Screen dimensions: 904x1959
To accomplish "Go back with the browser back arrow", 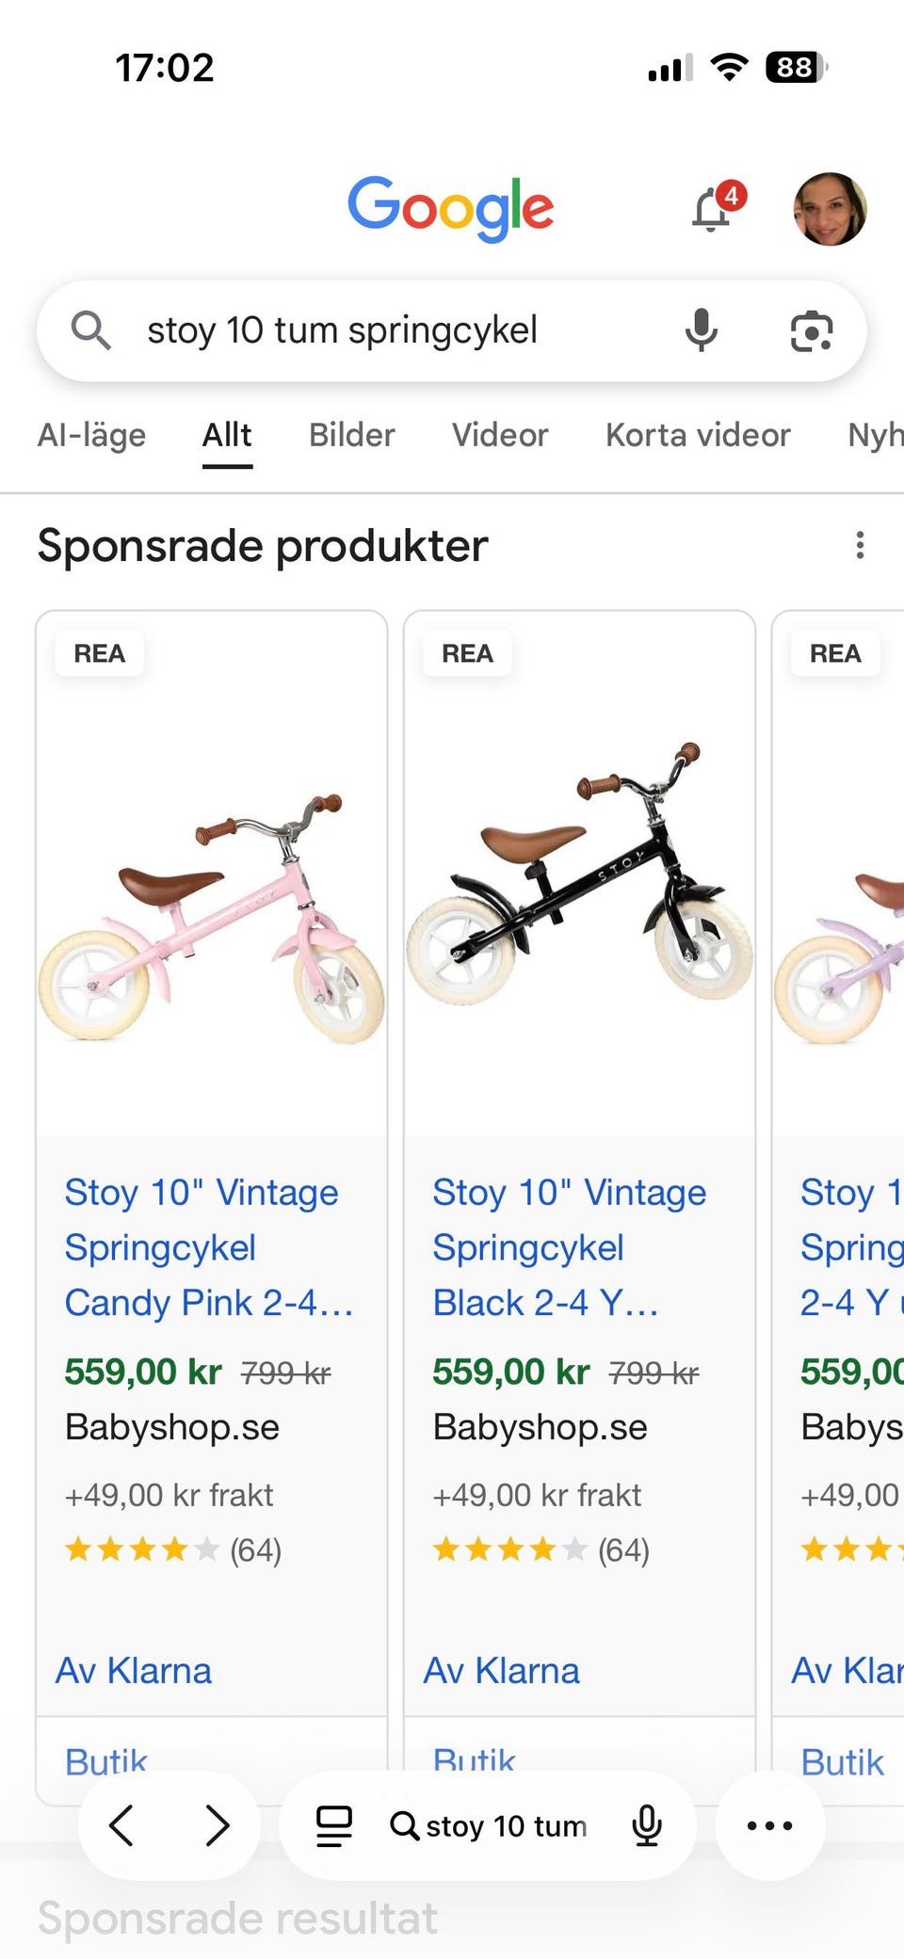I will [121, 1825].
